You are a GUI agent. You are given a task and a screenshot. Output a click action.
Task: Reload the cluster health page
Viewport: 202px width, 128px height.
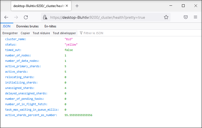[x=26, y=17]
